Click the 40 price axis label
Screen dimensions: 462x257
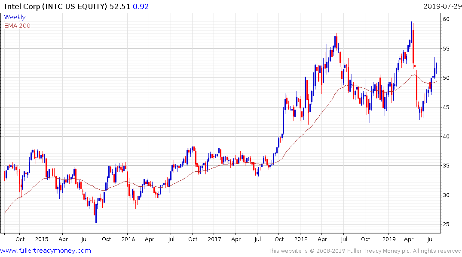point(446,136)
